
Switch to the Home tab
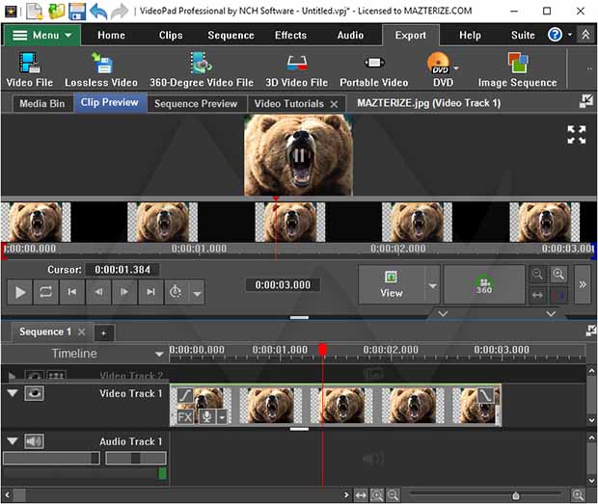[x=111, y=35]
